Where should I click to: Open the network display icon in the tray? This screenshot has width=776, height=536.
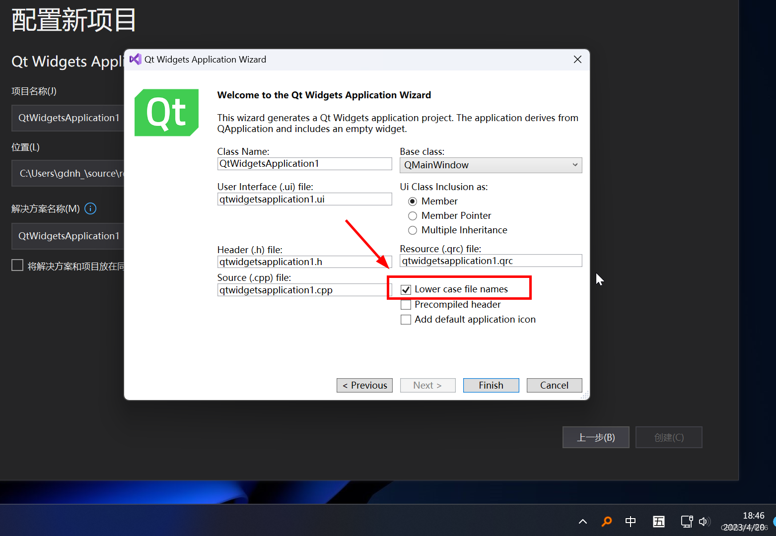pos(687,522)
